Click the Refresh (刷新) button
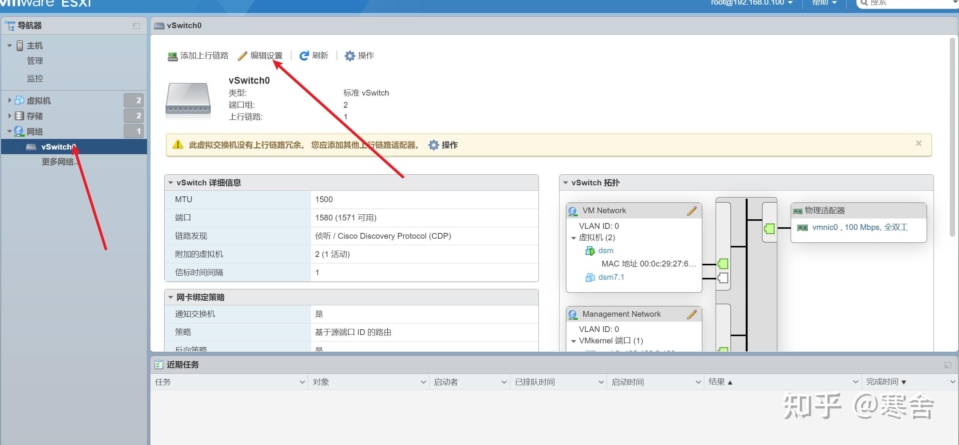The height and width of the screenshot is (445, 959). click(314, 56)
